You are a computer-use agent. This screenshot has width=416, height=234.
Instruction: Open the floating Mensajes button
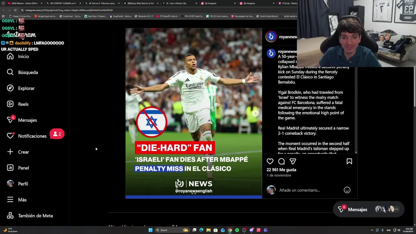pos(368,210)
